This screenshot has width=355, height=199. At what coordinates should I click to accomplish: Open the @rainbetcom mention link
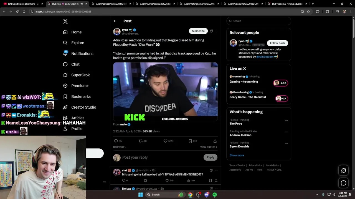coord(265,57)
